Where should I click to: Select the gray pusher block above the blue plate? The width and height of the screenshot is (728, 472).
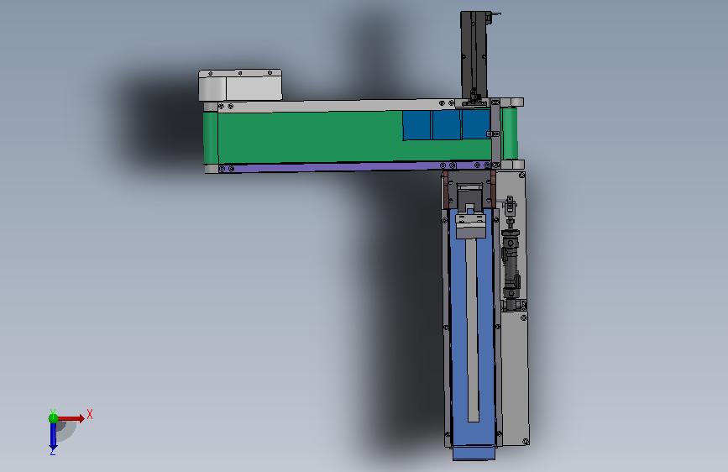(x=471, y=226)
